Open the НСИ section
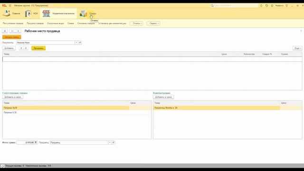The height and width of the screenshot is (171, 304). point(31,13)
